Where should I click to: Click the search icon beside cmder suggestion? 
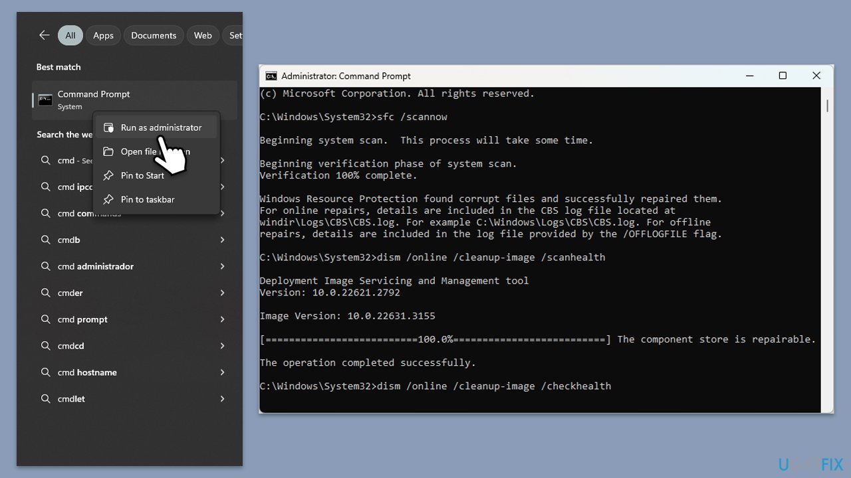coord(45,293)
